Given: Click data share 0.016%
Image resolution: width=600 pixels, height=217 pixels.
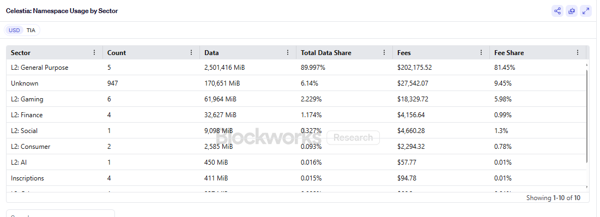Looking at the screenshot, I should pos(311,162).
